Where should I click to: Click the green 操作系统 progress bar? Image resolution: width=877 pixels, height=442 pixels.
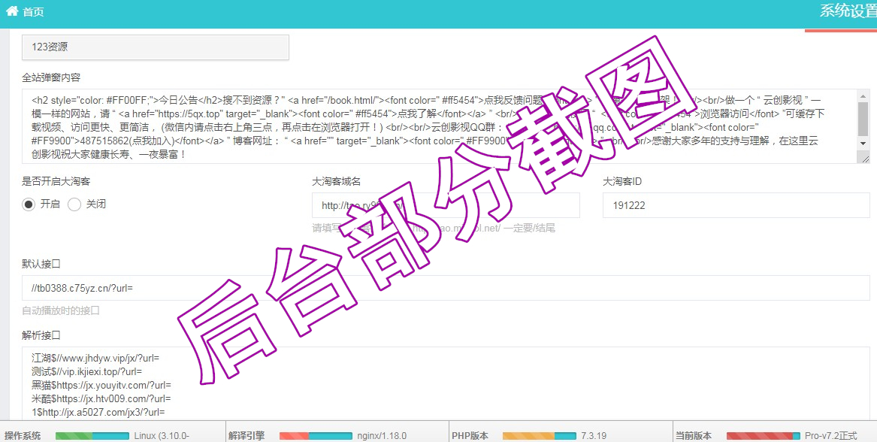point(92,436)
